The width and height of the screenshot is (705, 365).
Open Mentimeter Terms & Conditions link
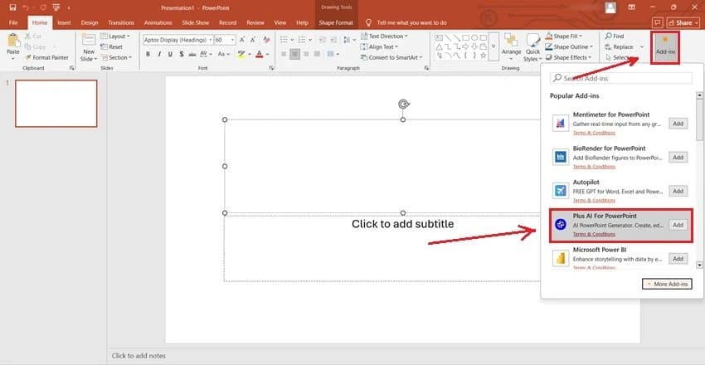[x=594, y=133]
